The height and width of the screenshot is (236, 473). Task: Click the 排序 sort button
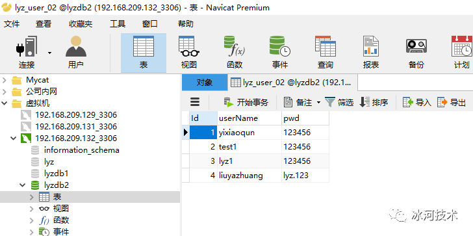[x=374, y=102]
